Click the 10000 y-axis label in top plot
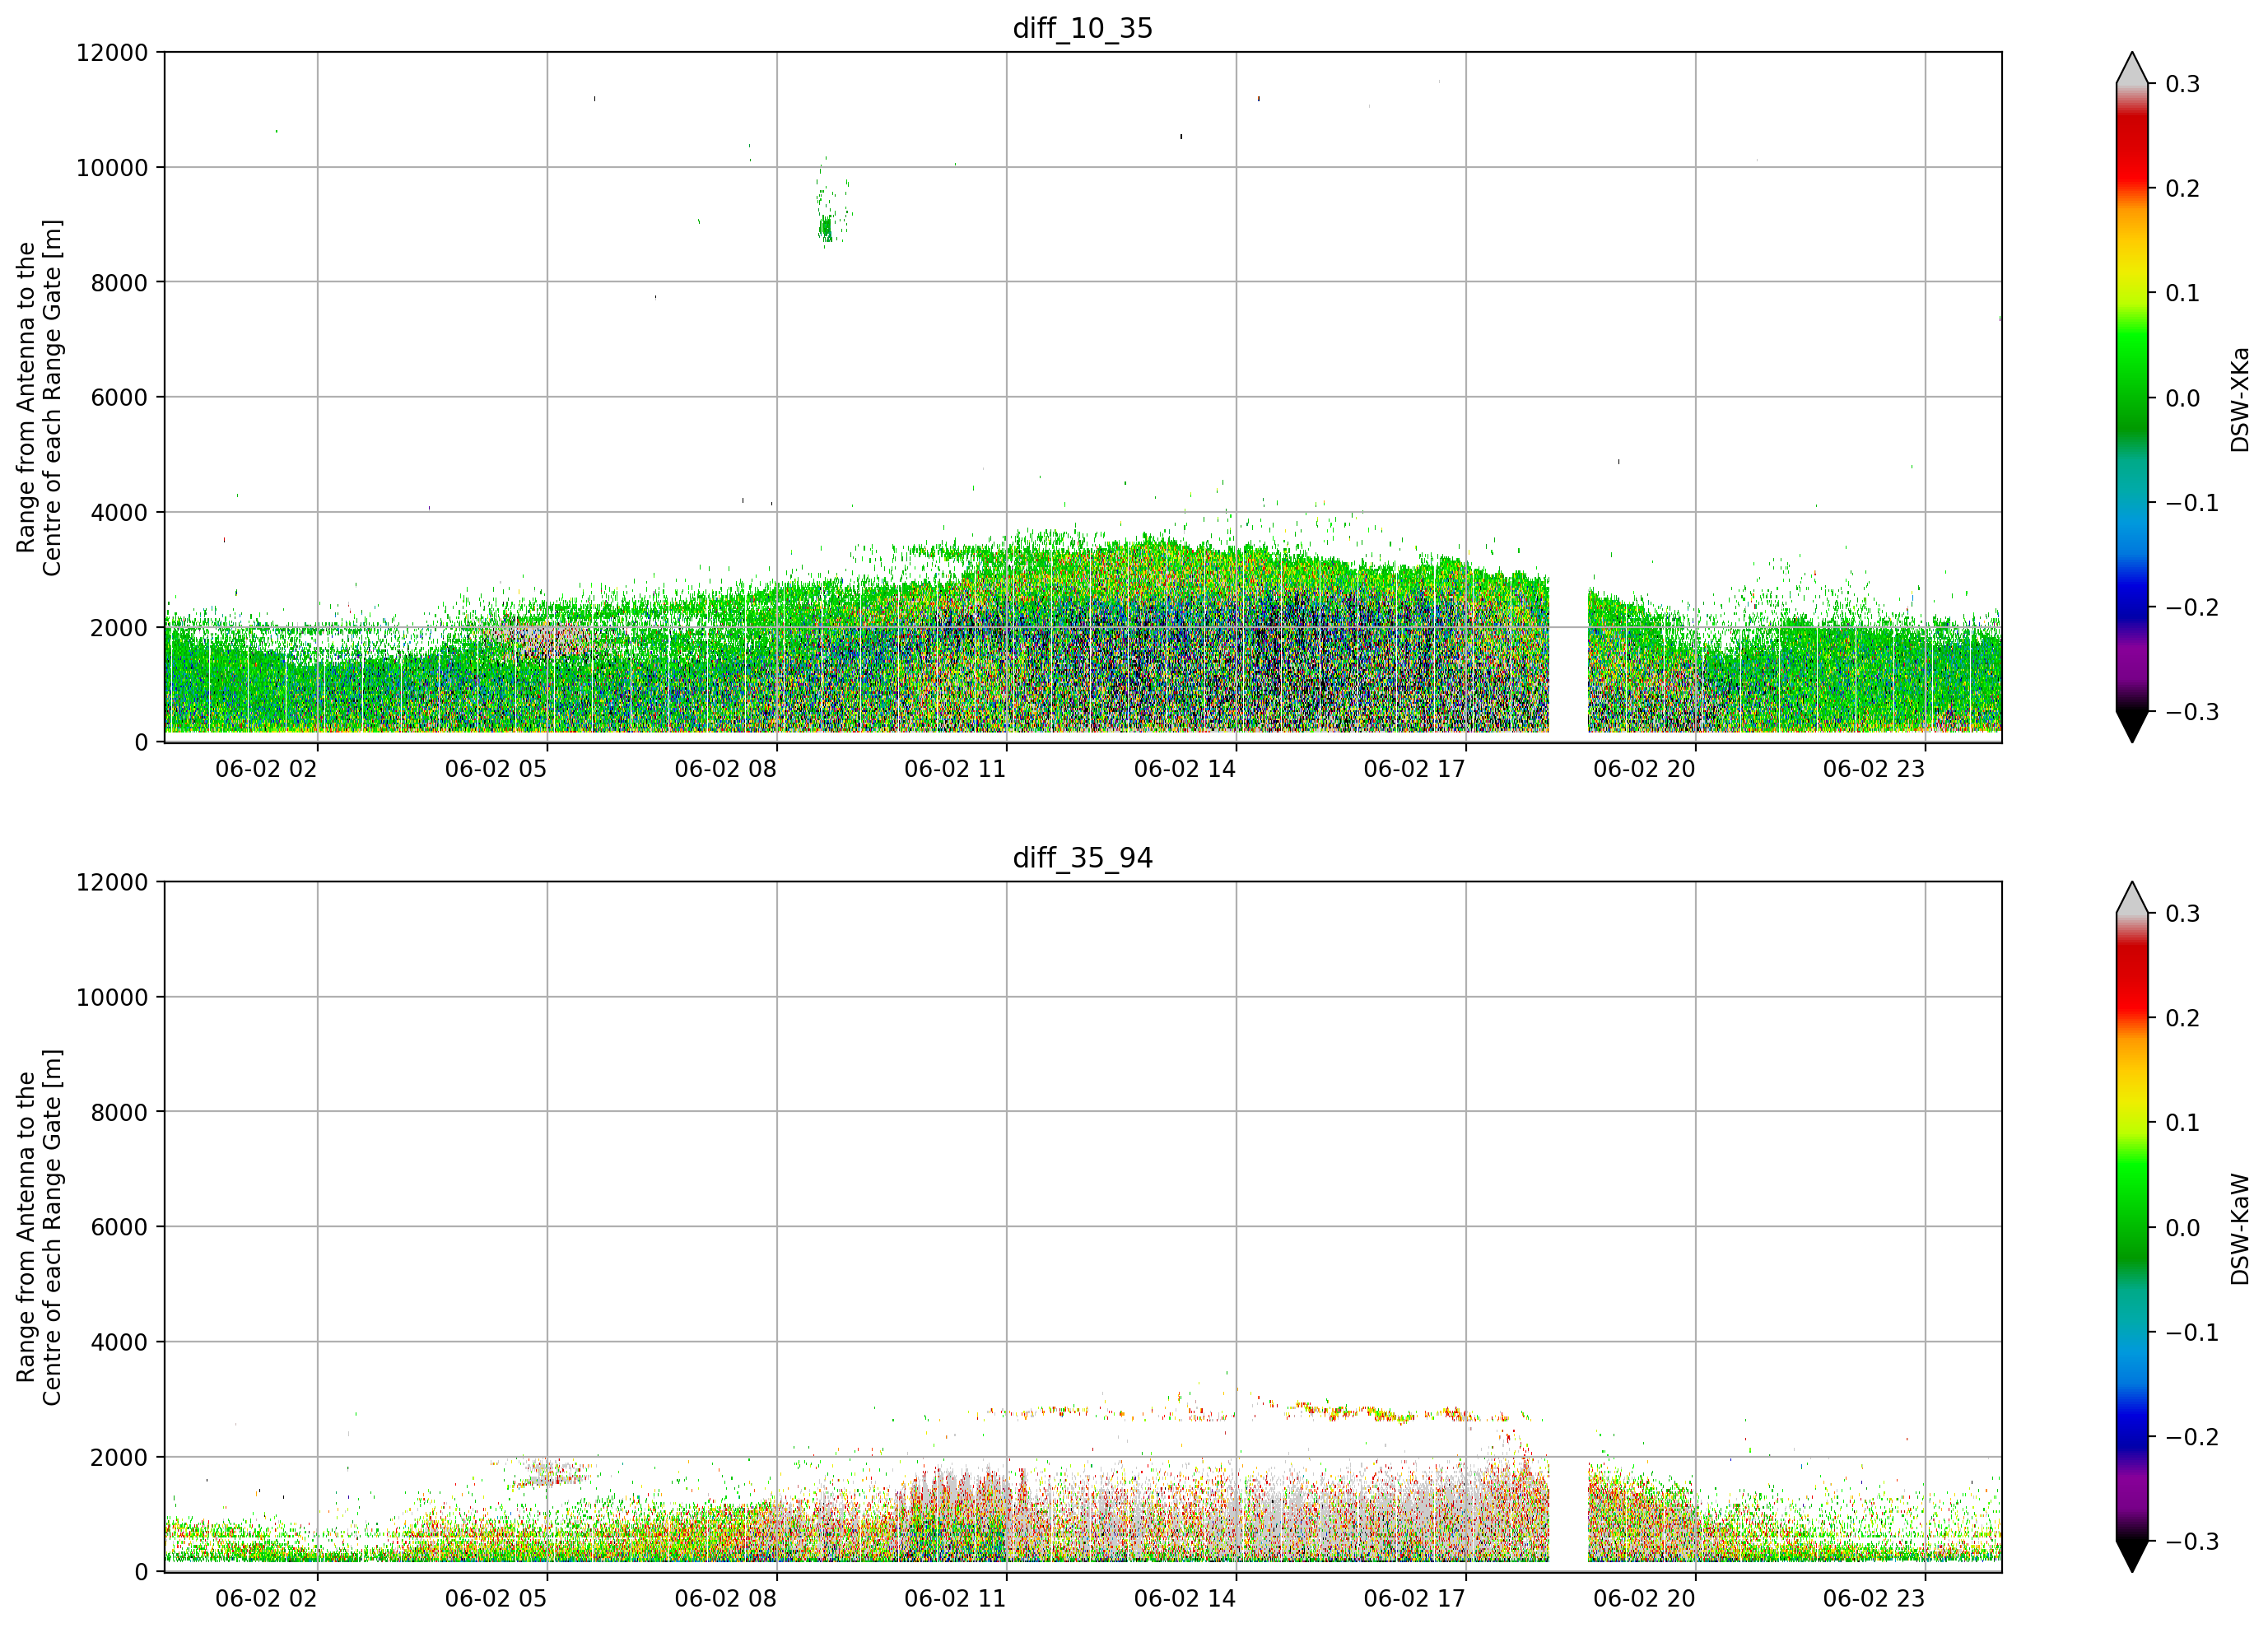Screen dimensions: 2268x1628 click(112, 168)
